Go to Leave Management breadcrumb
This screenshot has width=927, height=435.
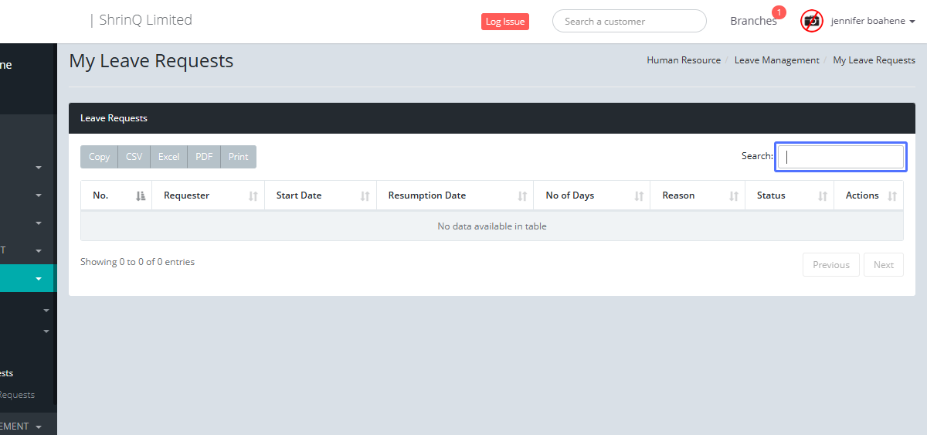click(776, 60)
